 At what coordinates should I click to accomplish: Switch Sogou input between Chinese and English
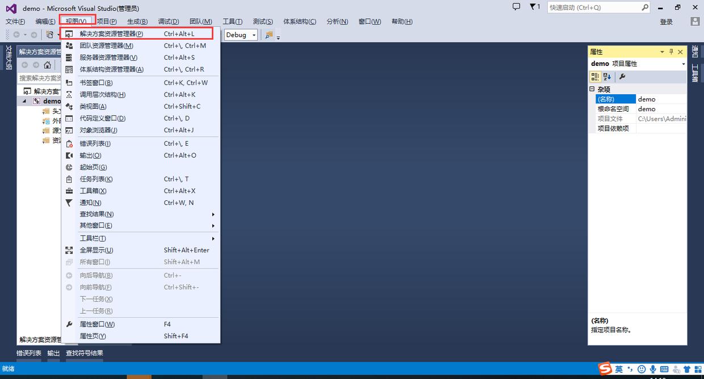(x=619, y=369)
